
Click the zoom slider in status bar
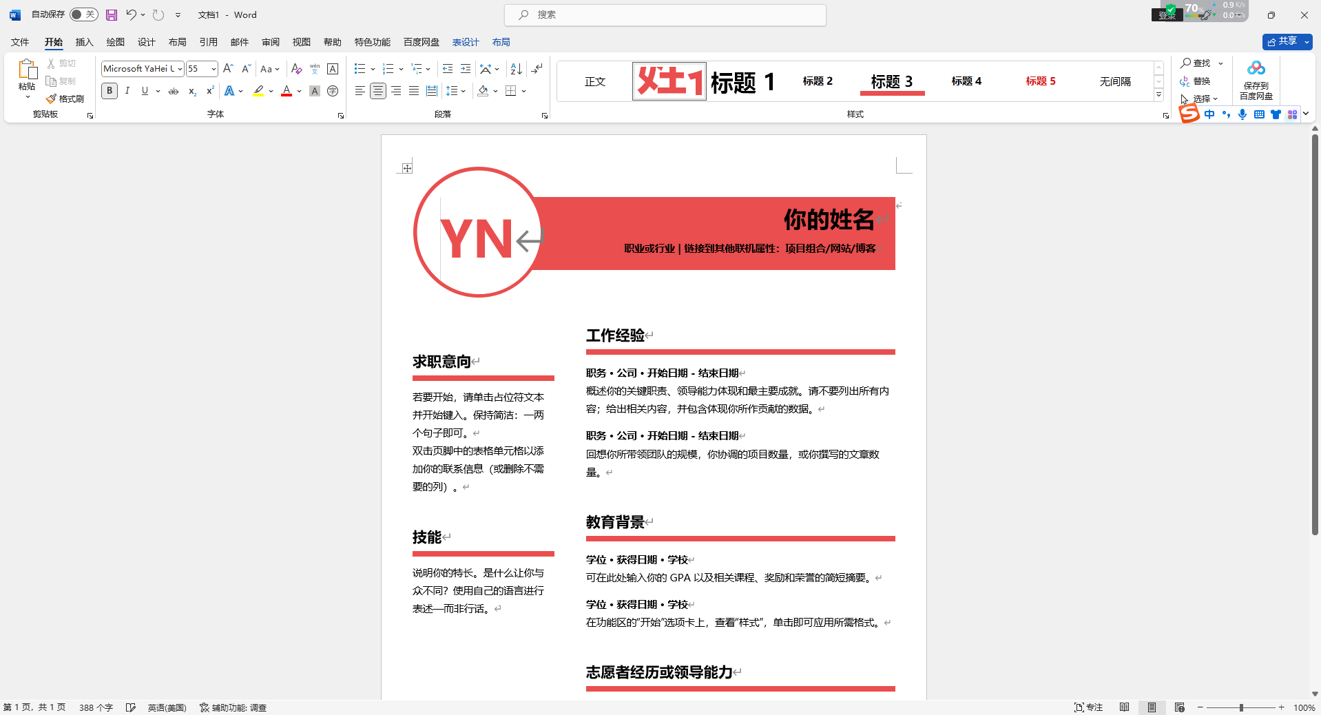1241,707
